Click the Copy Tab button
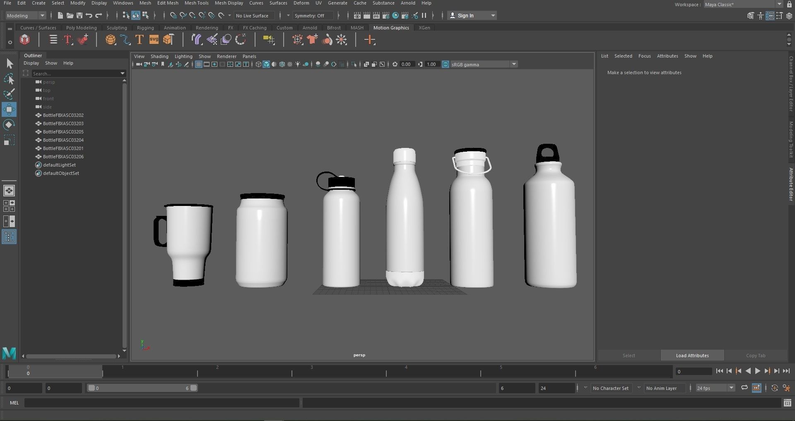The width and height of the screenshot is (795, 421). pyautogui.click(x=756, y=356)
